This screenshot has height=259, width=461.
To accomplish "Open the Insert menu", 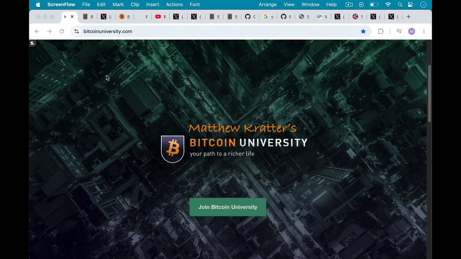I will coord(153,5).
